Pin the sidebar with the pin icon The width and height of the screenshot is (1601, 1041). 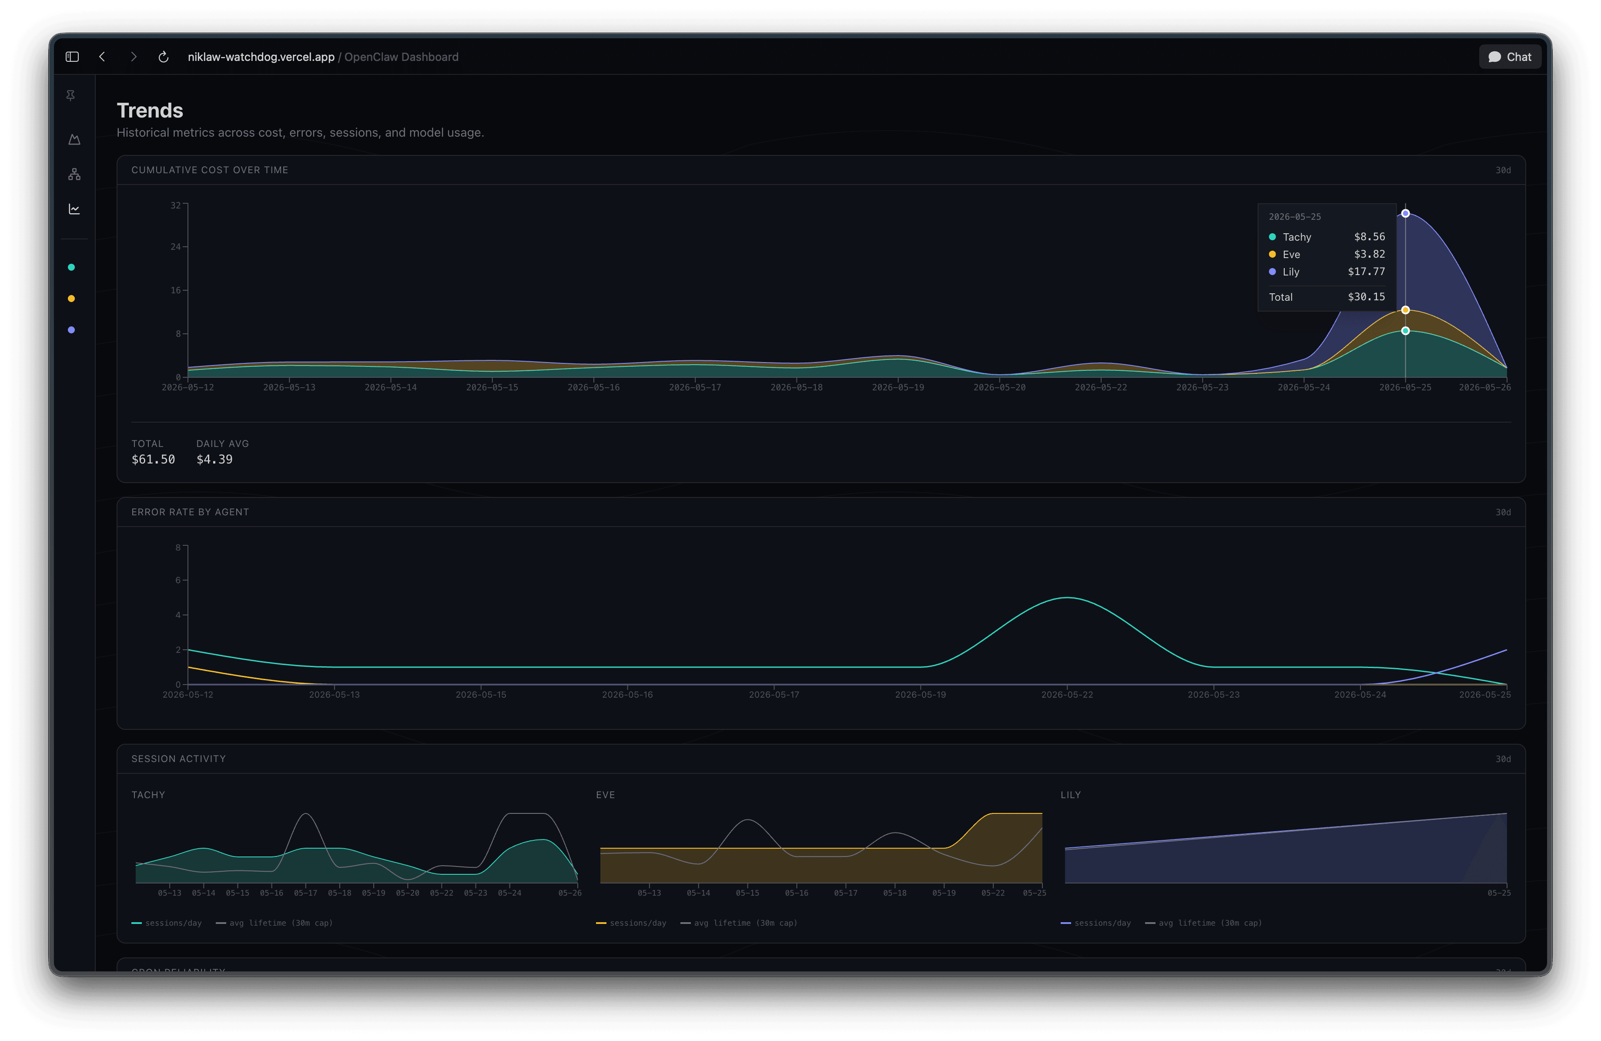click(70, 96)
